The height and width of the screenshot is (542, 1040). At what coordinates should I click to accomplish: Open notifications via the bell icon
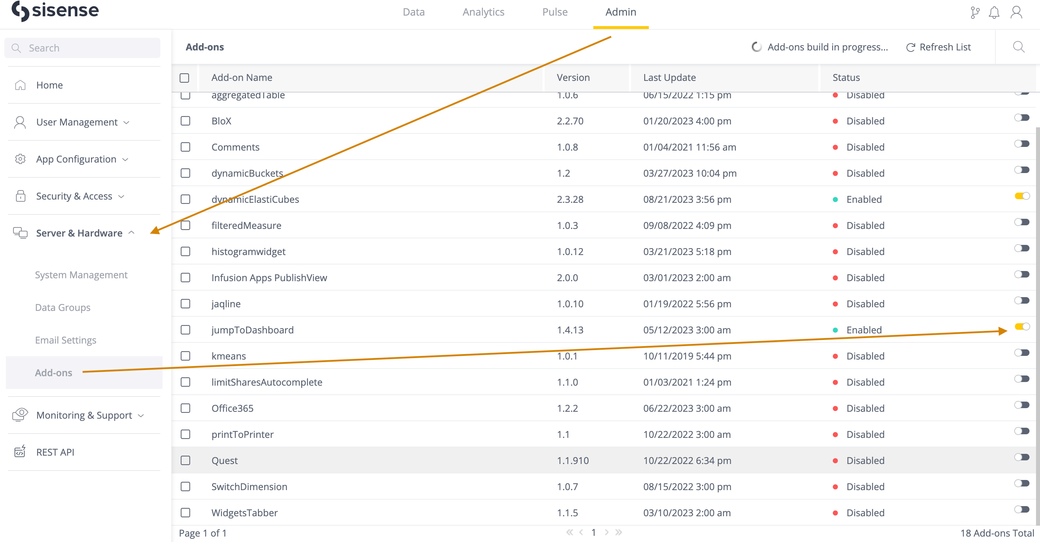pos(995,12)
